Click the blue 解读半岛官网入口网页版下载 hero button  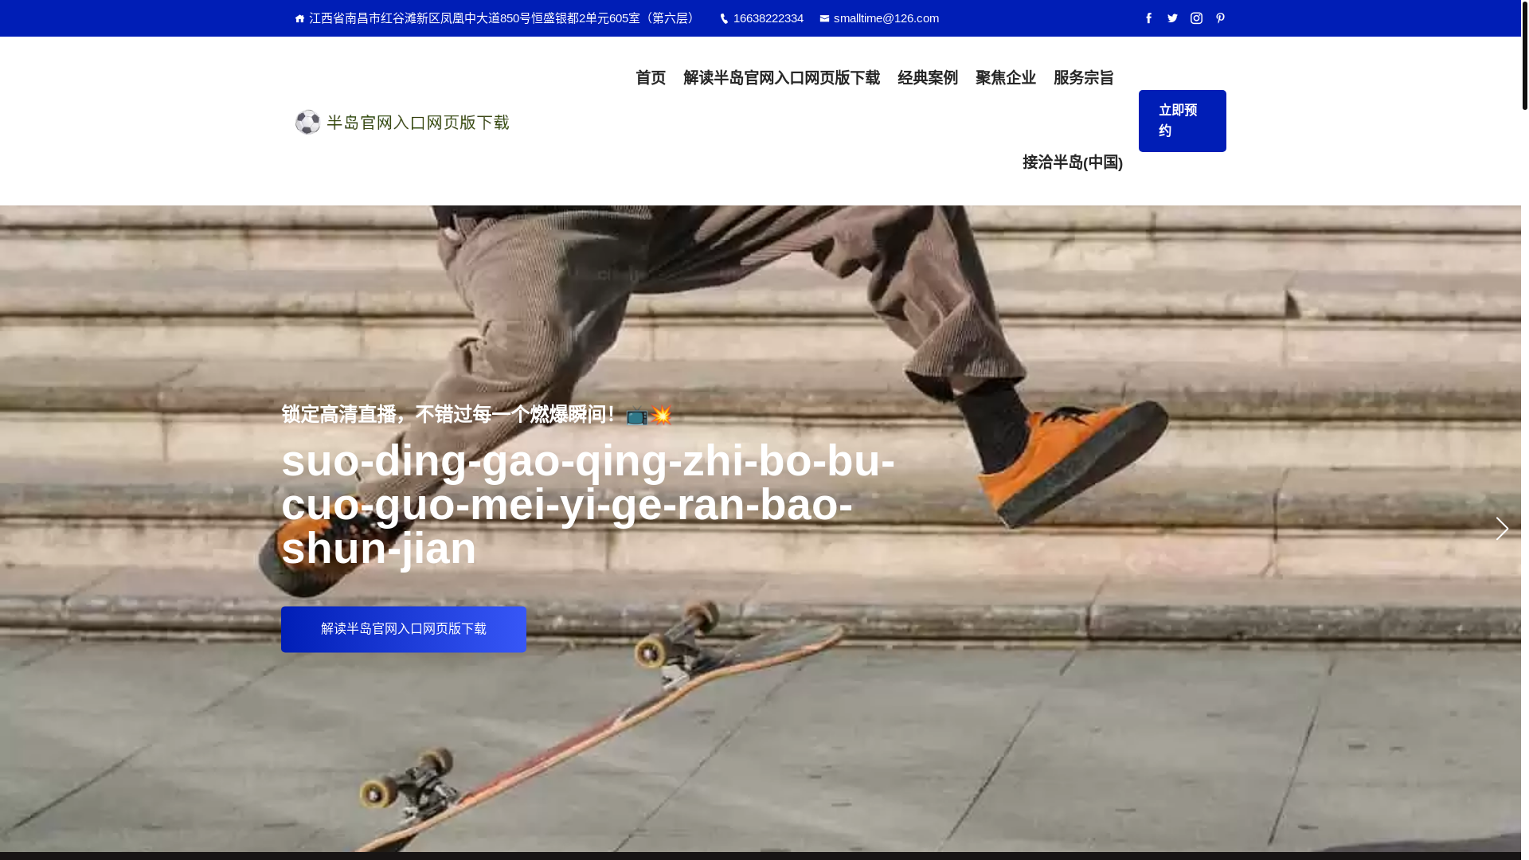point(404,629)
